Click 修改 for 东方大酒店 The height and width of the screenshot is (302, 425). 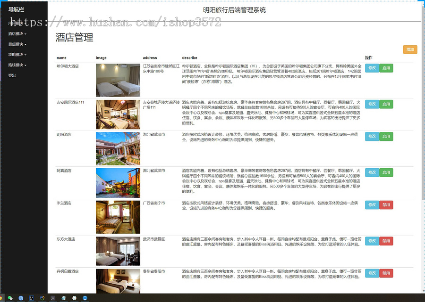(372, 241)
